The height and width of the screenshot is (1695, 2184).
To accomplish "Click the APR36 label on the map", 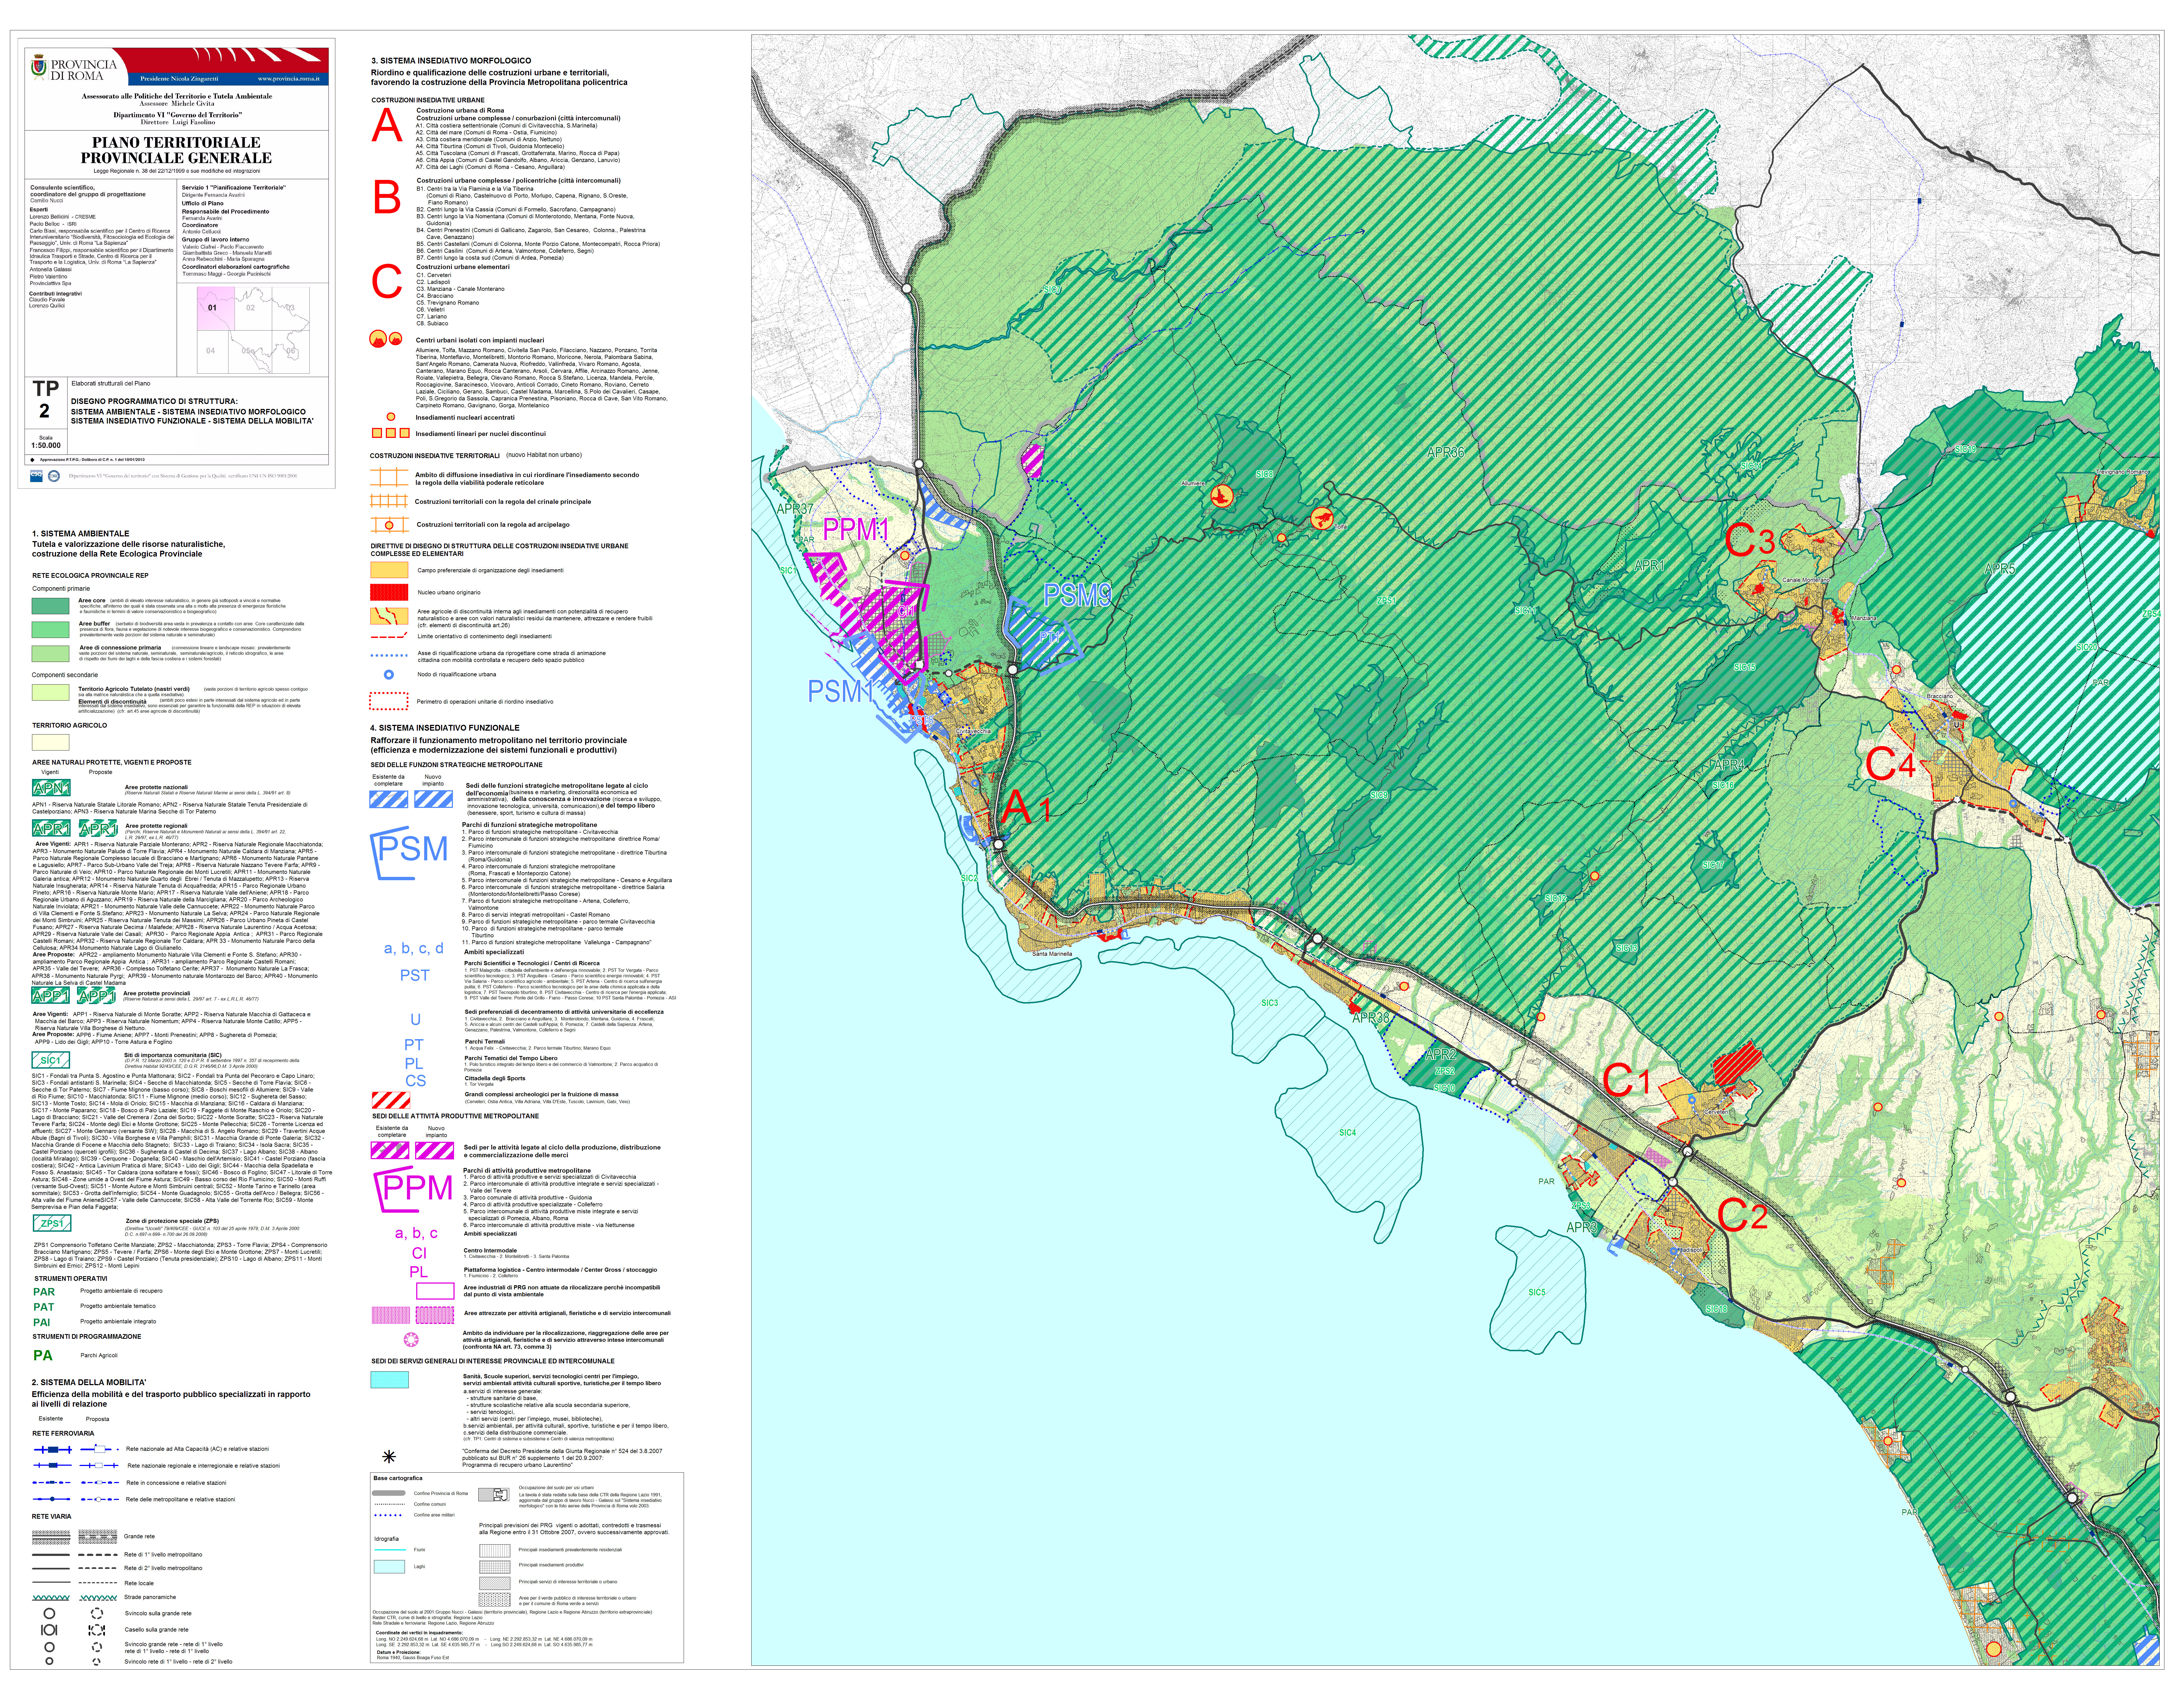I will (x=1446, y=452).
